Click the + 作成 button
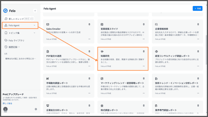The width and height of the screenshot is (208, 117). coord(198,9)
